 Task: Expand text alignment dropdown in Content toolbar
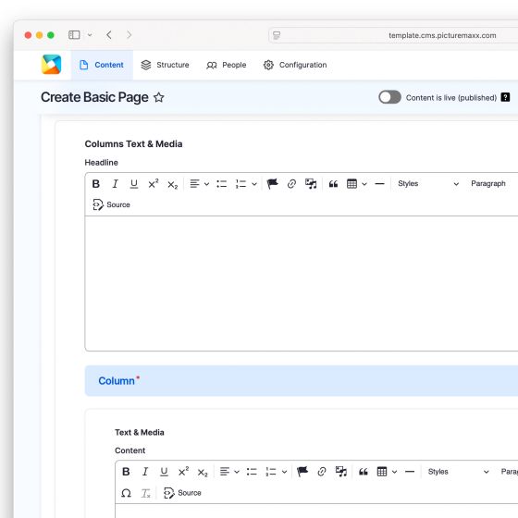click(x=237, y=472)
